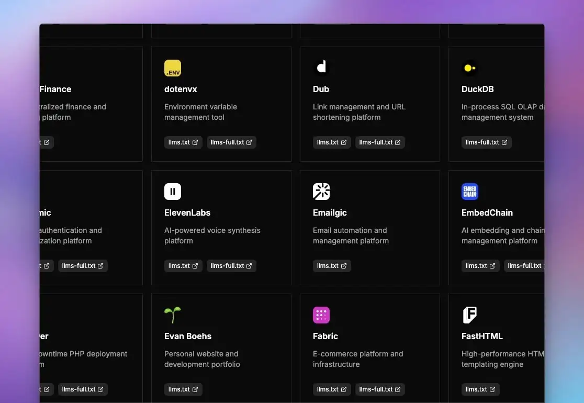Click the dotenvx .ENV logo icon
Screen dimensions: 584x403
coord(173,68)
